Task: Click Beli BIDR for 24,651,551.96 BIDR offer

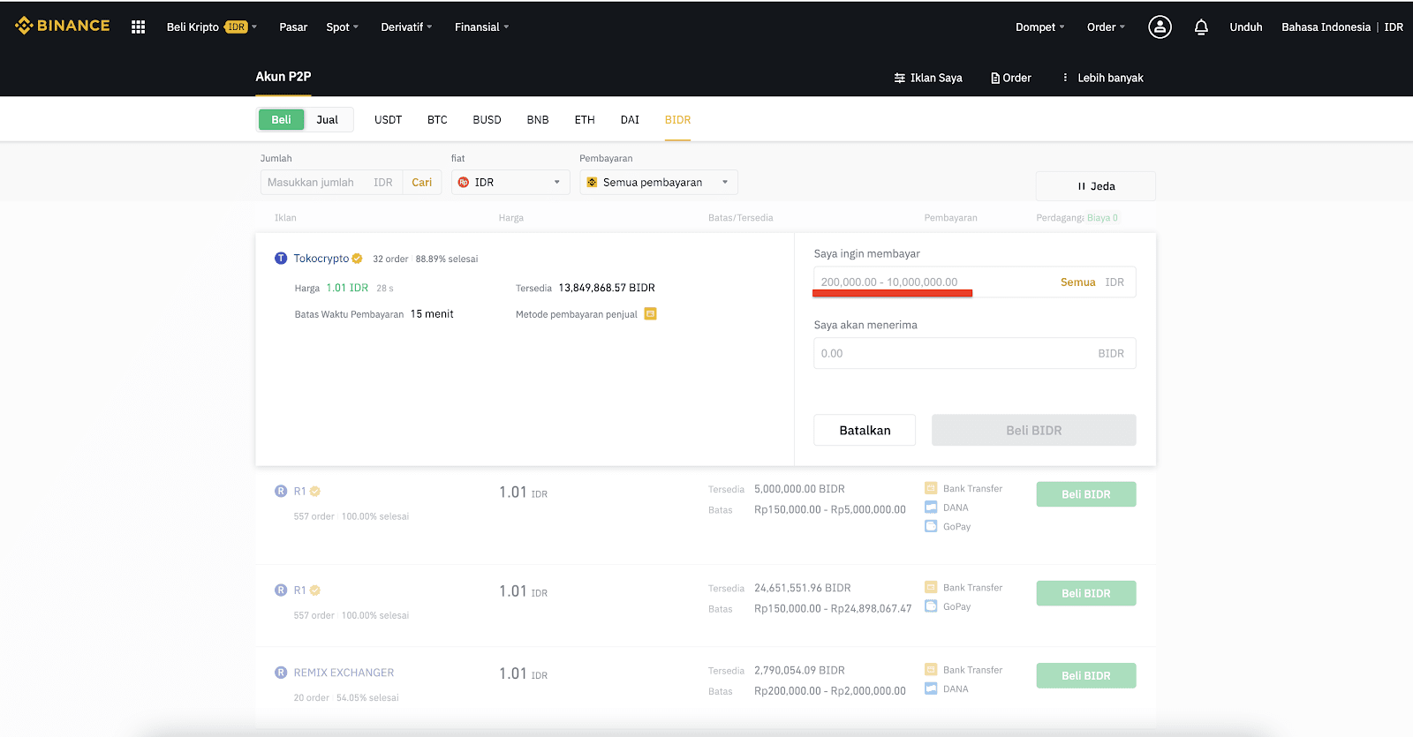Action: 1085,593
